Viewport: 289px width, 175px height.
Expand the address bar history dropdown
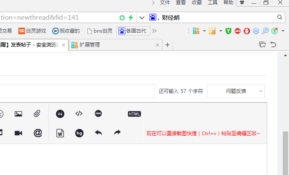point(142,18)
